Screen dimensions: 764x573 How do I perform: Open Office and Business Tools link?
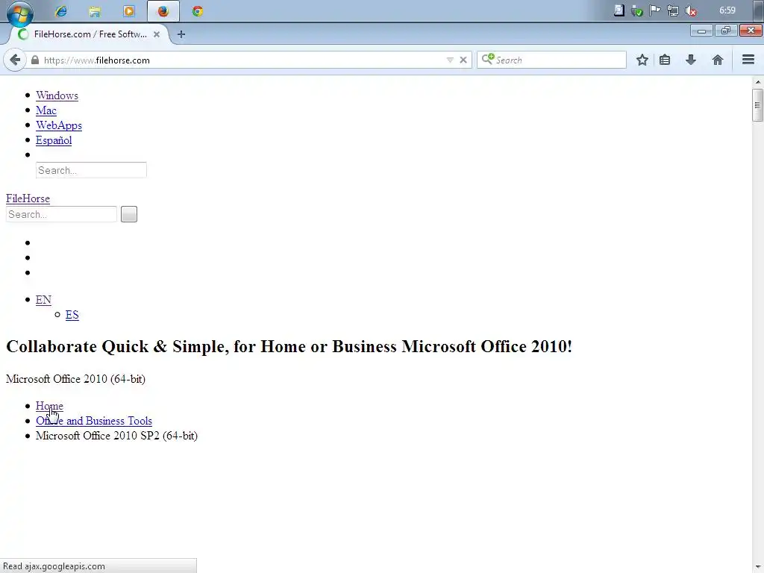93,421
